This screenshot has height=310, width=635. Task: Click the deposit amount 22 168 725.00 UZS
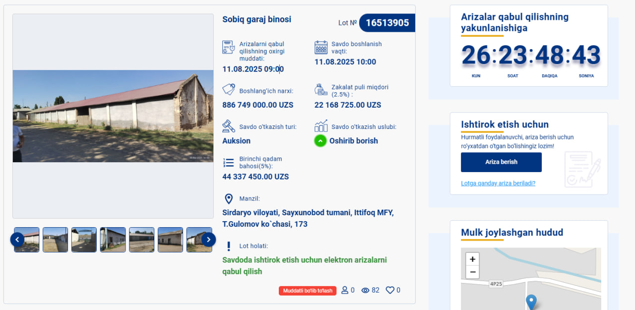348,105
